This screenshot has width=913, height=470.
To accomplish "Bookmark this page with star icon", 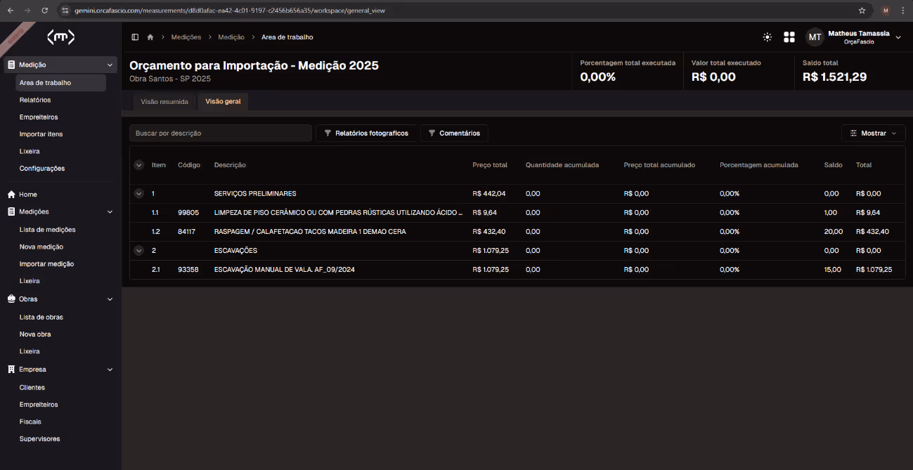I will coord(862,11).
